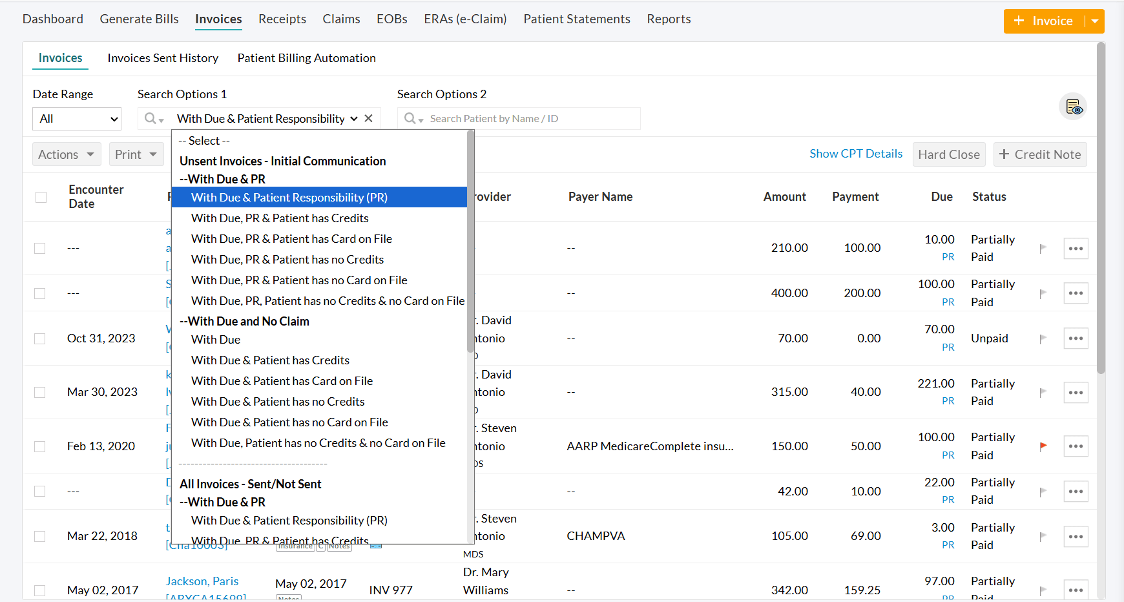Open the Print dropdown
This screenshot has width=1124, height=602.
(x=136, y=154)
